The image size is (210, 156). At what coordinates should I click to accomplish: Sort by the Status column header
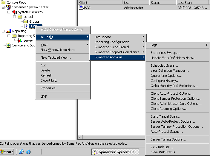tap(163, 3)
